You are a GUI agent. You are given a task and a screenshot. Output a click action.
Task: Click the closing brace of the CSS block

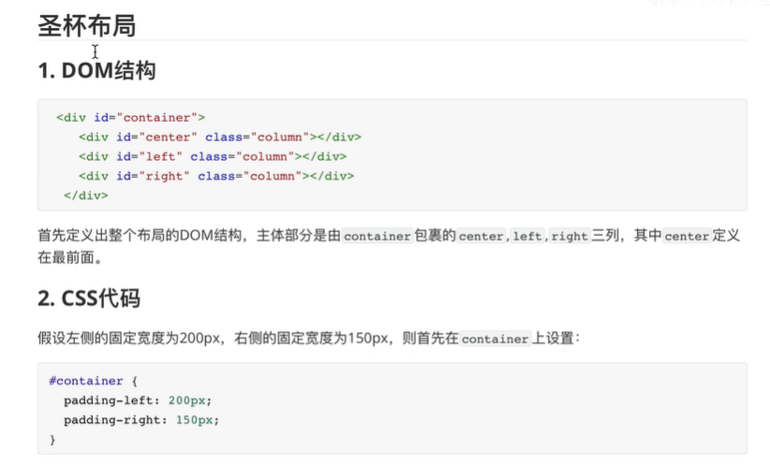(x=52, y=440)
